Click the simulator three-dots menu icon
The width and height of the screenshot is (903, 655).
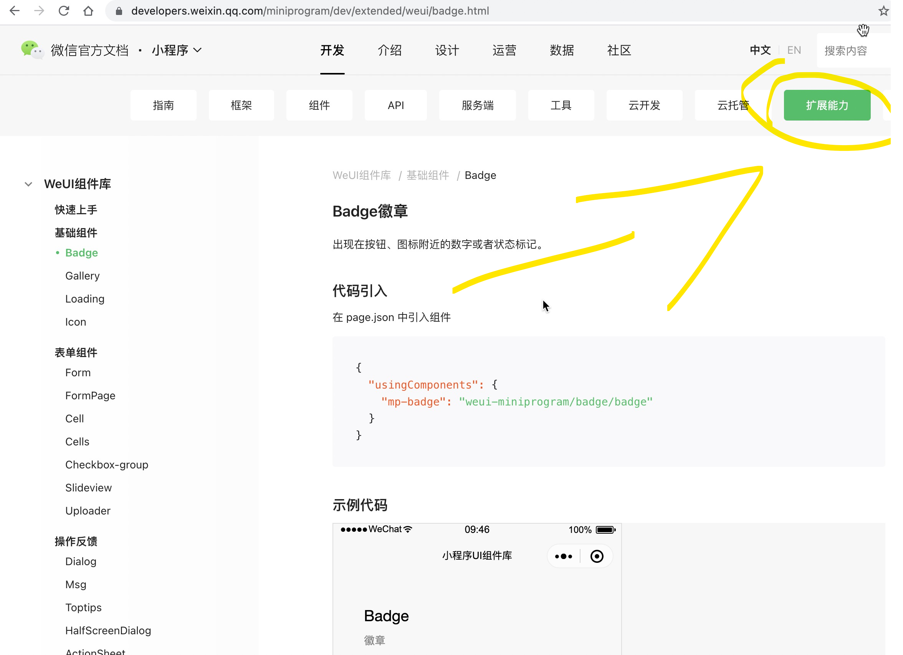pos(563,556)
